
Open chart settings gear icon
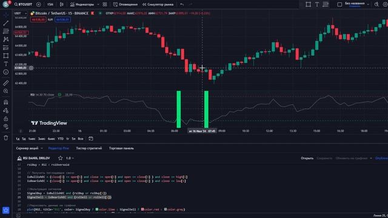385,4
